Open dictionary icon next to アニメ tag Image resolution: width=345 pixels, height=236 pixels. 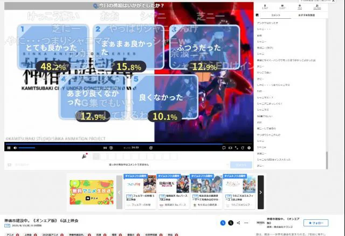18,235
